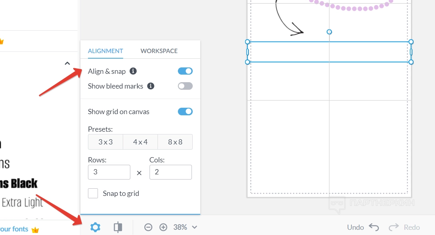The image size is (435, 235).
Task: Click the bottom-right selection resize handle
Action: [411, 62]
